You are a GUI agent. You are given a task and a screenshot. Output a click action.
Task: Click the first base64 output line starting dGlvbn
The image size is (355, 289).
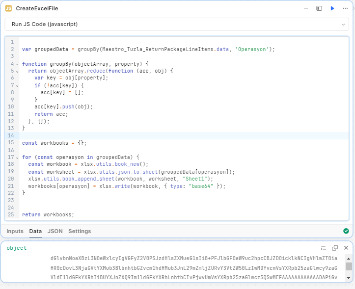tap(194, 258)
